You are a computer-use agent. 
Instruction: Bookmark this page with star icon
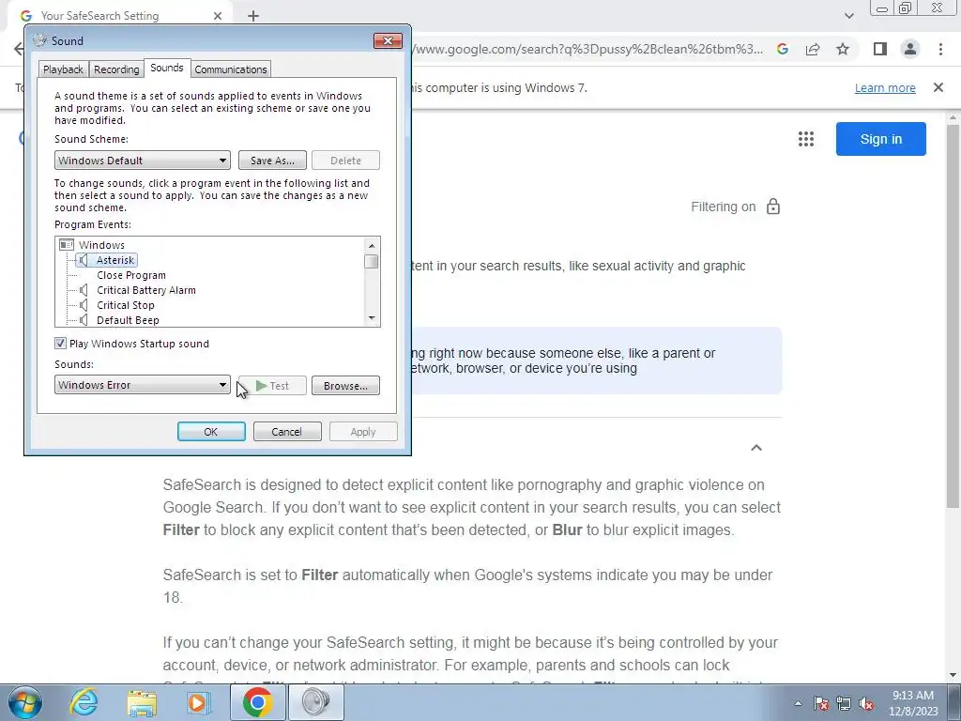[x=843, y=49]
